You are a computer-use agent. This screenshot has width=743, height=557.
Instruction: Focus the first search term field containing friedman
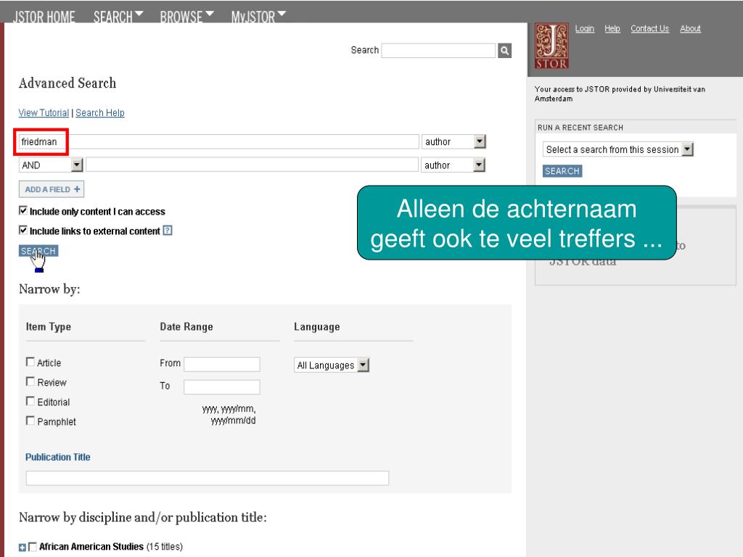(x=219, y=141)
